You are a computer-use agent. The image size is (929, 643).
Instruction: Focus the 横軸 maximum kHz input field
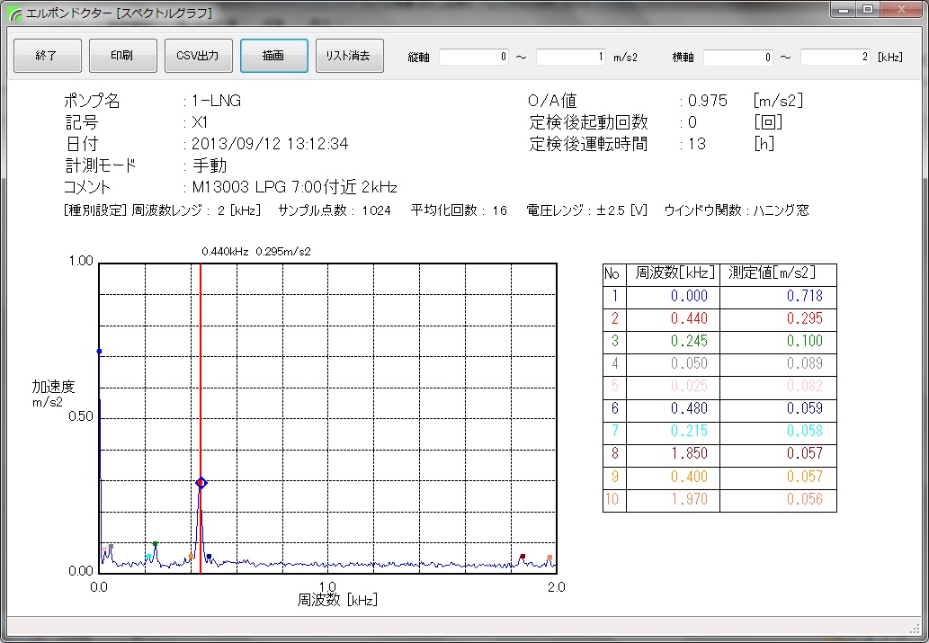(836, 57)
